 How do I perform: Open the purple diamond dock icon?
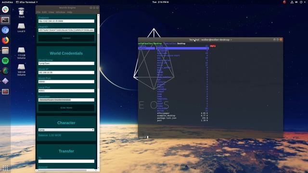(x=5, y=81)
